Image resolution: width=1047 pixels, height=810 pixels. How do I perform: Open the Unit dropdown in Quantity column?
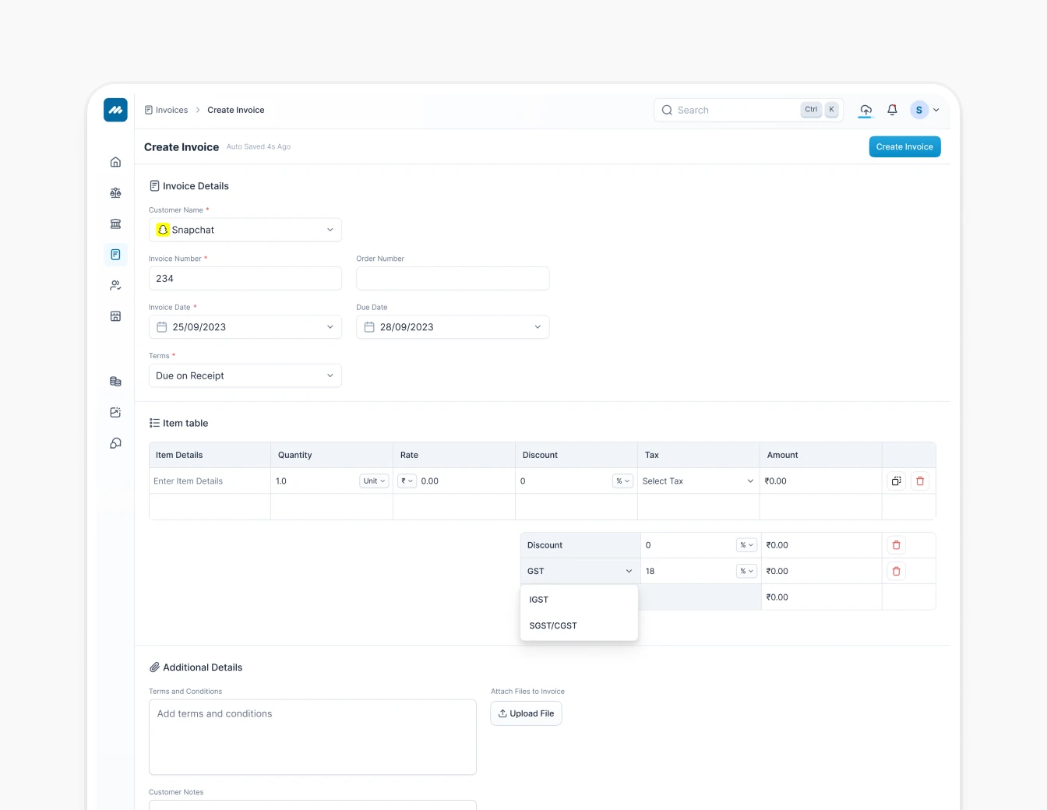[374, 481]
